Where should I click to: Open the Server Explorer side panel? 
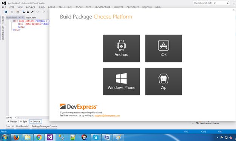tap(3, 33)
